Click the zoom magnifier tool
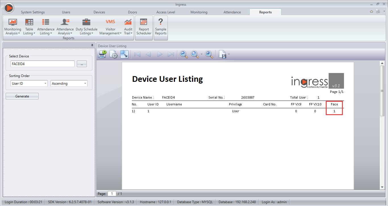The width and height of the screenshot is (388, 206). pos(195,54)
